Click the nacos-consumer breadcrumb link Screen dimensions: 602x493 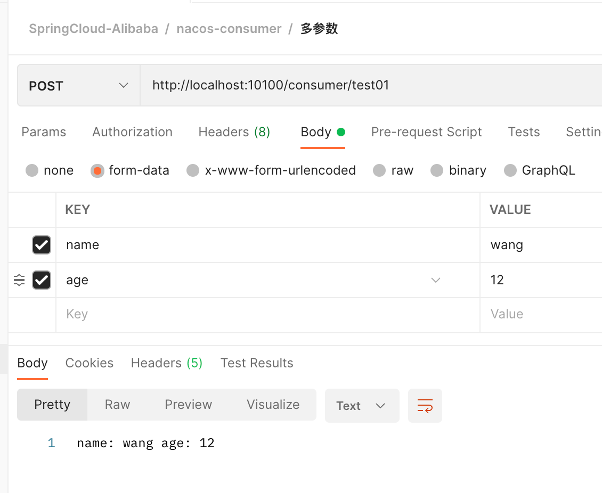tap(229, 29)
